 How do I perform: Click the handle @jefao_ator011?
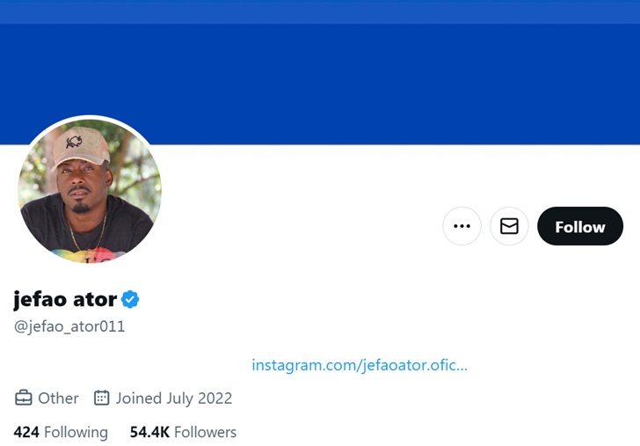click(69, 326)
